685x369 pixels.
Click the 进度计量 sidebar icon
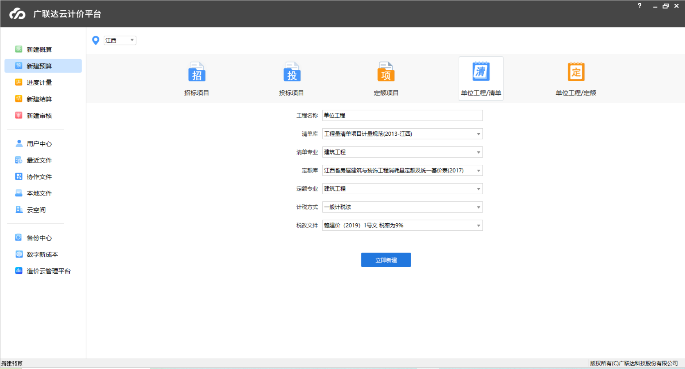[19, 82]
